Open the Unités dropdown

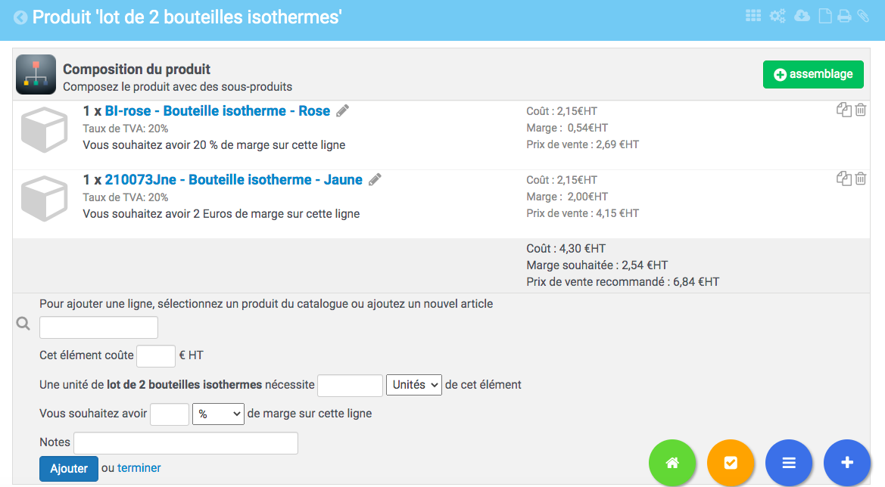[x=413, y=385]
